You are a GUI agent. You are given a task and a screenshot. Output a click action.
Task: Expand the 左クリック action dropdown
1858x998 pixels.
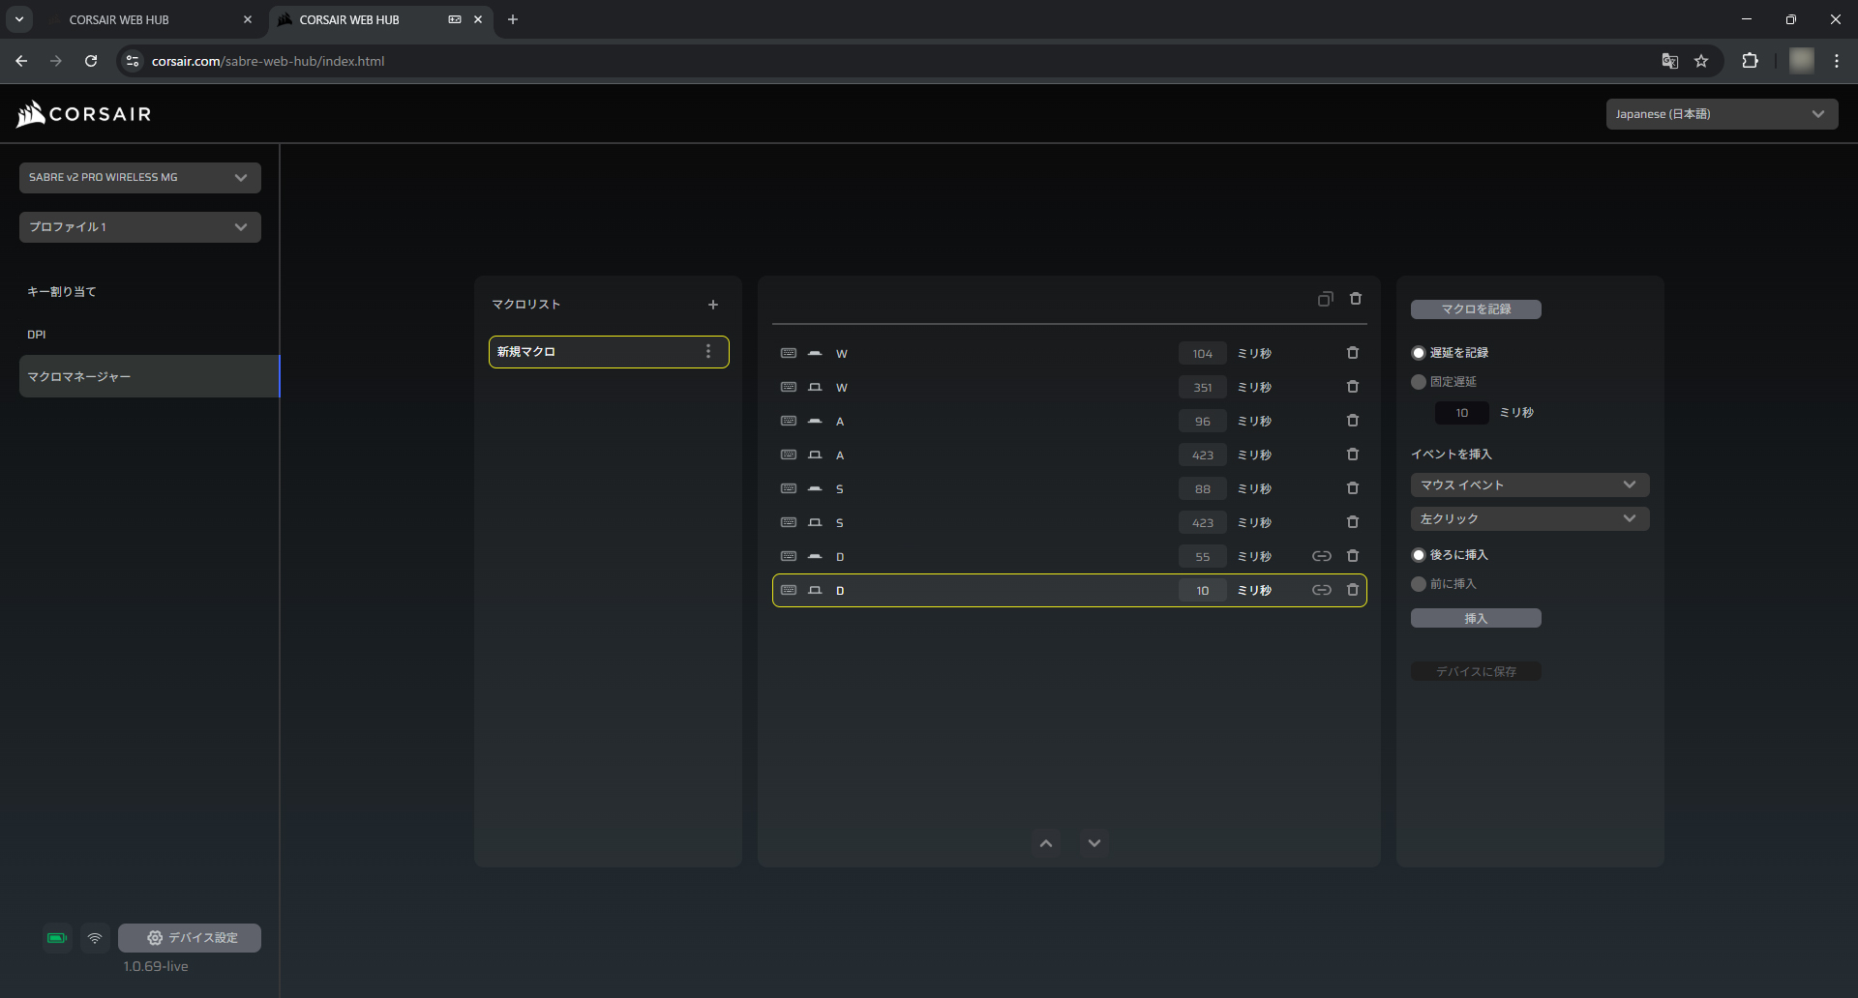click(x=1530, y=519)
